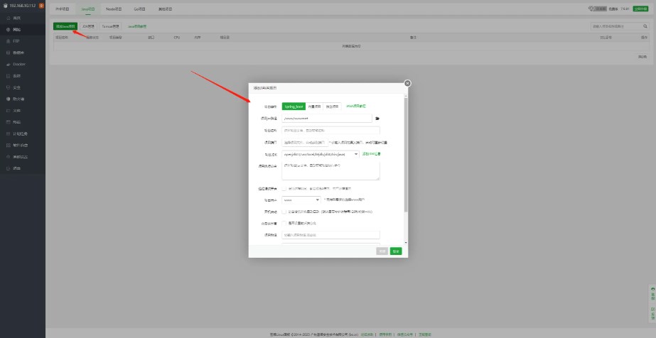Tick the checkbox just above the remark field
The image size is (656, 338).
pos(284,224)
